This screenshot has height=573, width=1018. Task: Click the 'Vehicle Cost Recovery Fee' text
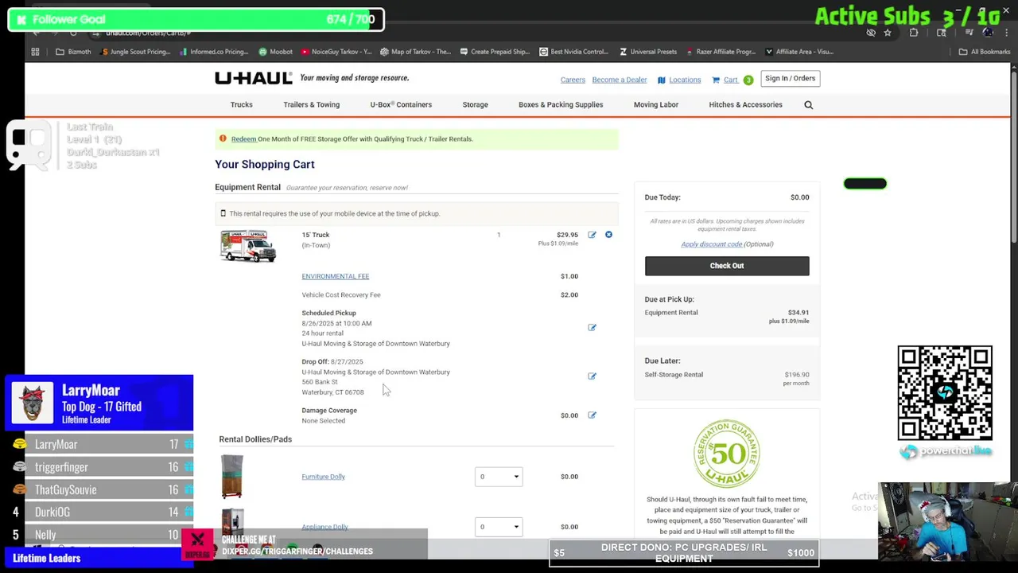click(341, 294)
